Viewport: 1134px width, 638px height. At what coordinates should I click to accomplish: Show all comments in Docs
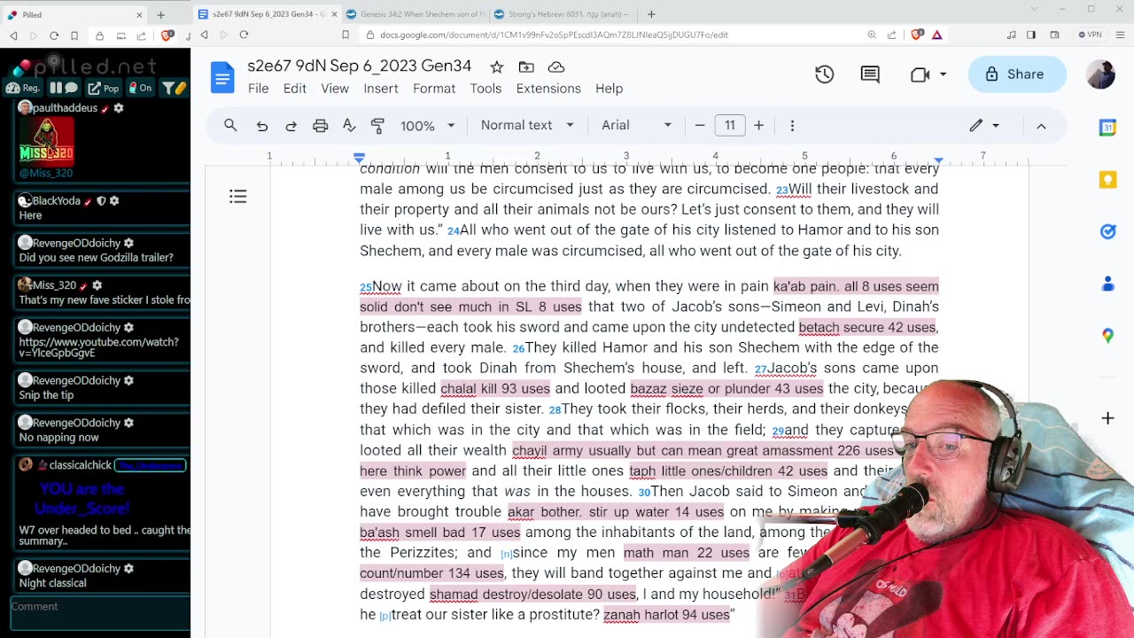pyautogui.click(x=870, y=74)
